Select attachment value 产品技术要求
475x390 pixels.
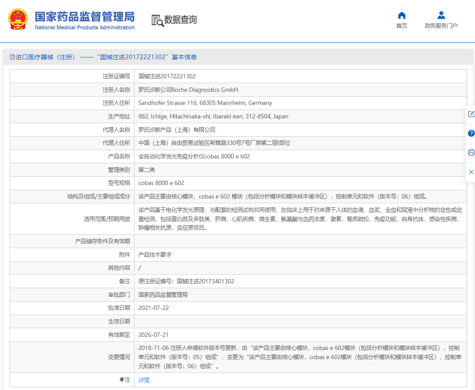tap(155, 255)
